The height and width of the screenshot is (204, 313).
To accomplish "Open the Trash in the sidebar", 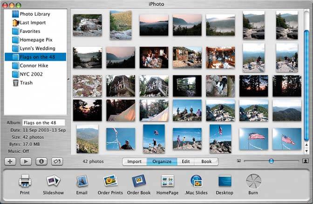I will [26, 83].
